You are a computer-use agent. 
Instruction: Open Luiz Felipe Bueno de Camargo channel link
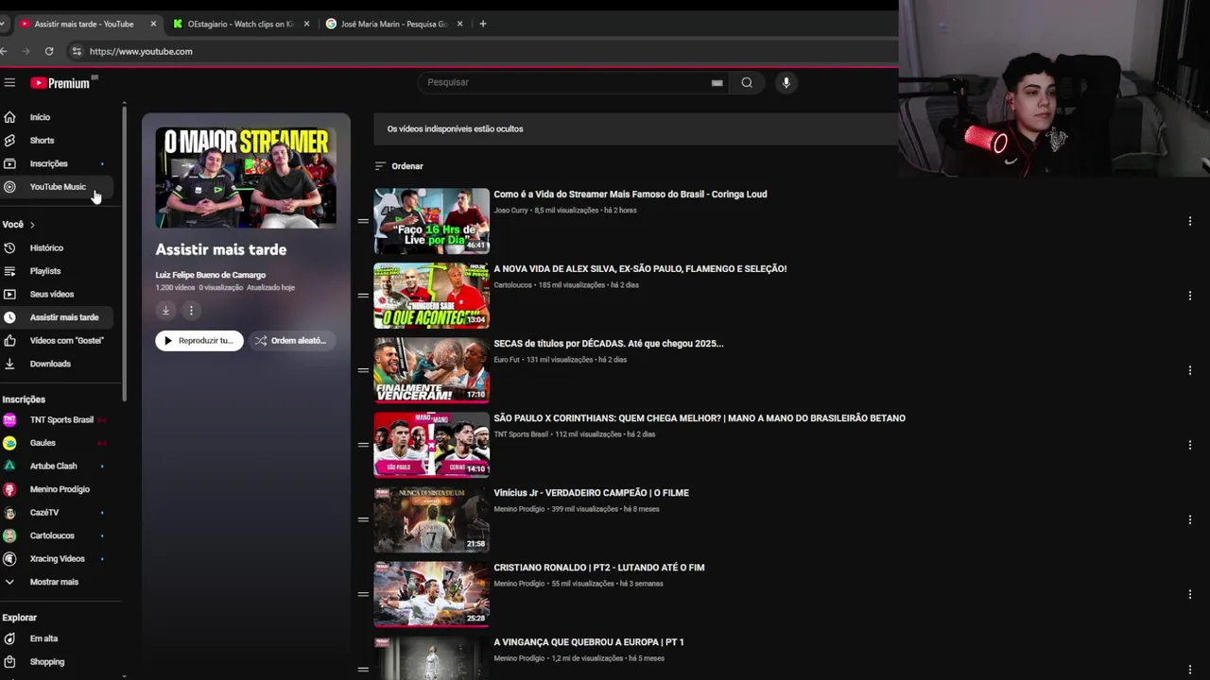coord(210,275)
